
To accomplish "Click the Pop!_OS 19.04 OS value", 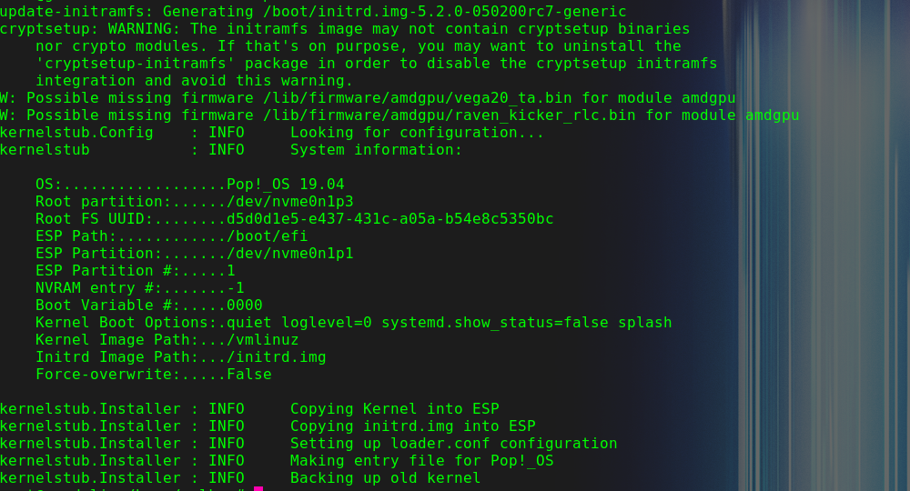I will 285,185.
